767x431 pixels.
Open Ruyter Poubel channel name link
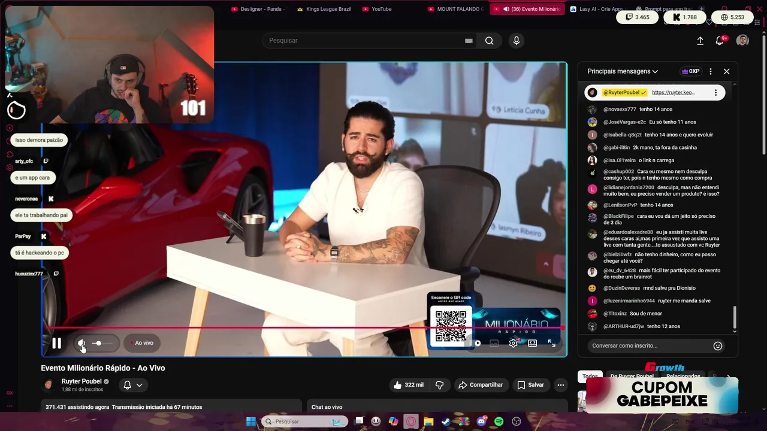coord(81,381)
